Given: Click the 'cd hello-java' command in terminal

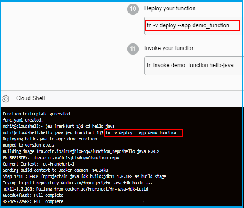Looking at the screenshot, I should coord(100,126).
